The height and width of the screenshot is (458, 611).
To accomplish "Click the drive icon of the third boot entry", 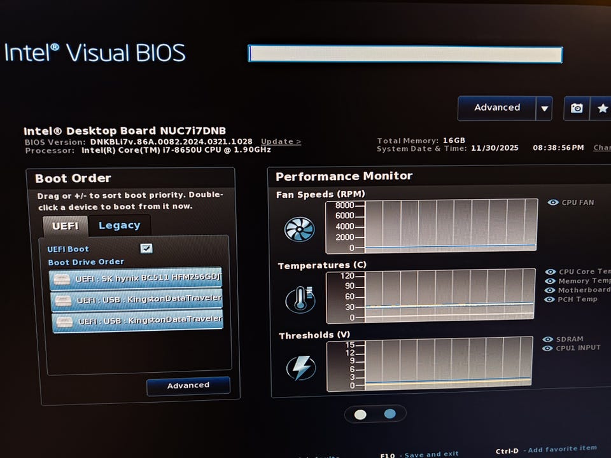I will [x=65, y=322].
